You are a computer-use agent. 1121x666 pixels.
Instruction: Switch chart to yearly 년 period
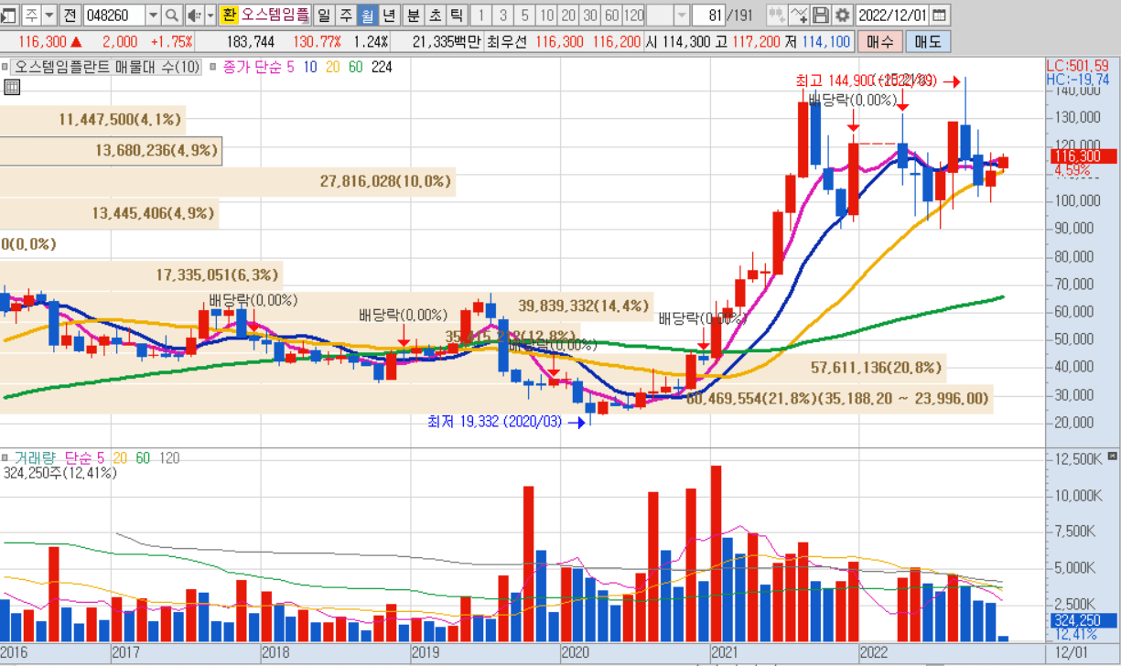(x=389, y=16)
